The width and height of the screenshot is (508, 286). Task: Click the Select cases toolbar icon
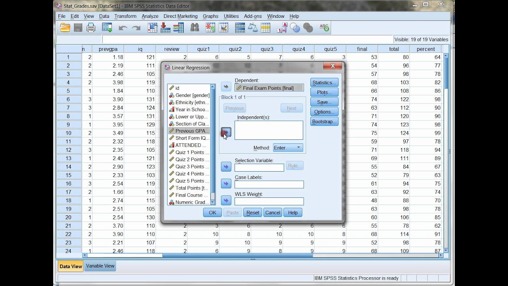coord(266,27)
